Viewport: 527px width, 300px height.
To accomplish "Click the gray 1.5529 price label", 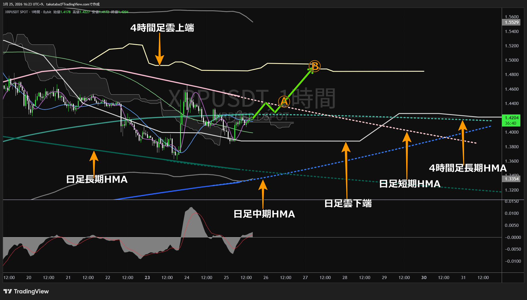I will click(x=512, y=22).
